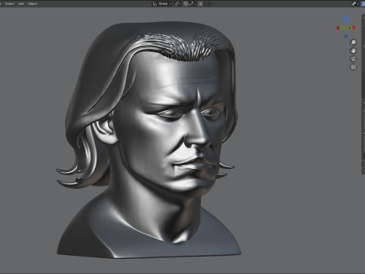
Task: Toggle proportional editing
Action: pyautogui.click(x=201, y=4)
